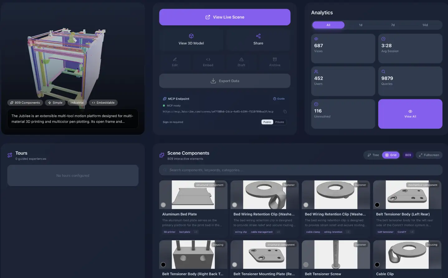Click the belt tensioner tag

pyautogui.click(x=385, y=232)
